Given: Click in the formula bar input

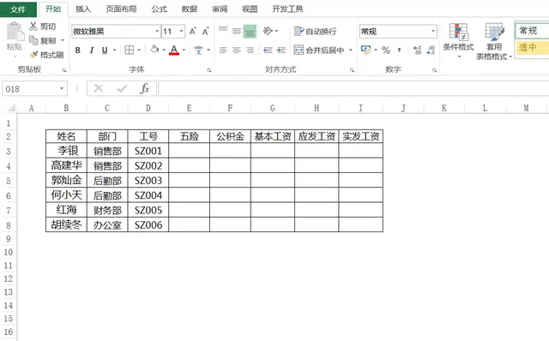Looking at the screenshot, I should (353, 88).
